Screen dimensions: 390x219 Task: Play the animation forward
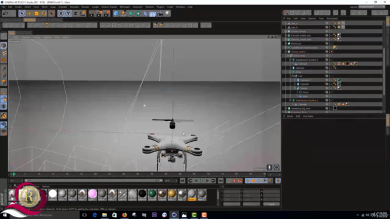click(202, 181)
